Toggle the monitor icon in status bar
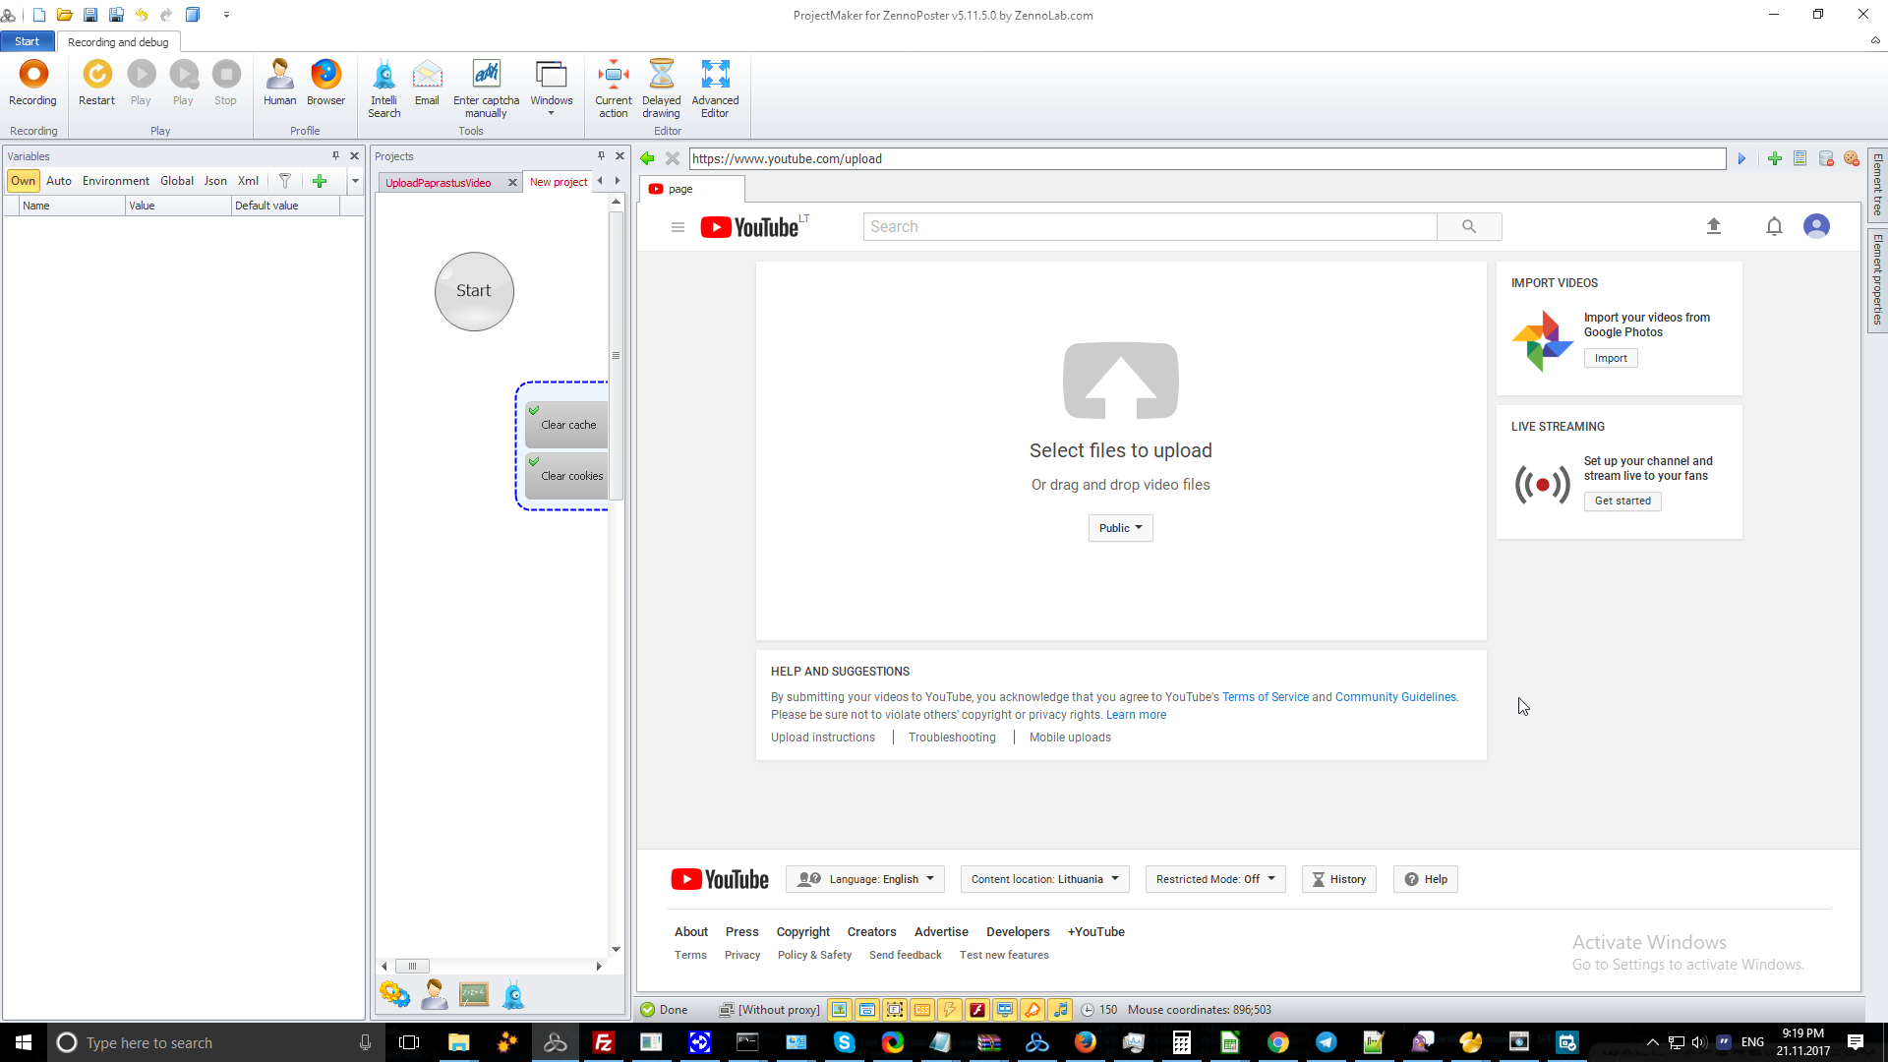This screenshot has width=1888, height=1062. 1005,1010
